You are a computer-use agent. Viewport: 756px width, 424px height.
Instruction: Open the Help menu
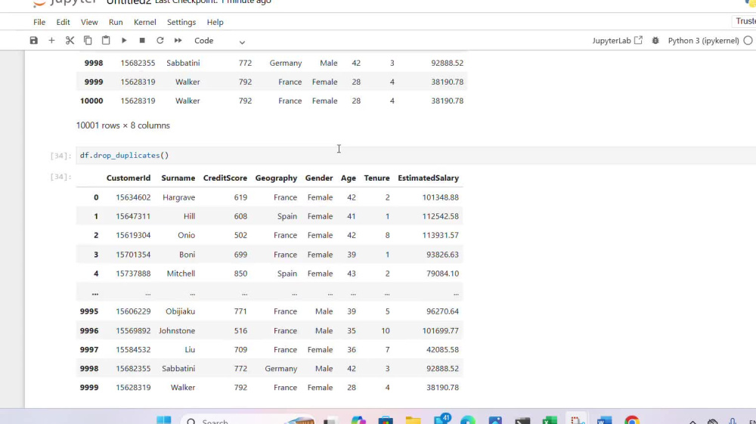215,22
